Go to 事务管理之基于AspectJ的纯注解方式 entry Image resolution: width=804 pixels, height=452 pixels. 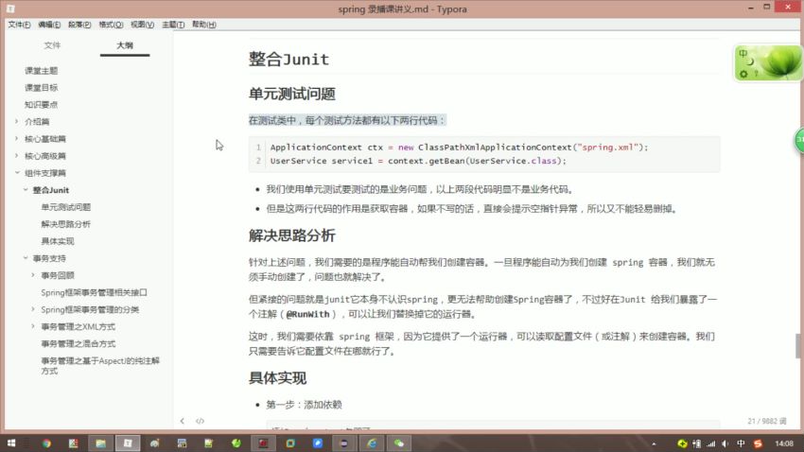point(100,365)
